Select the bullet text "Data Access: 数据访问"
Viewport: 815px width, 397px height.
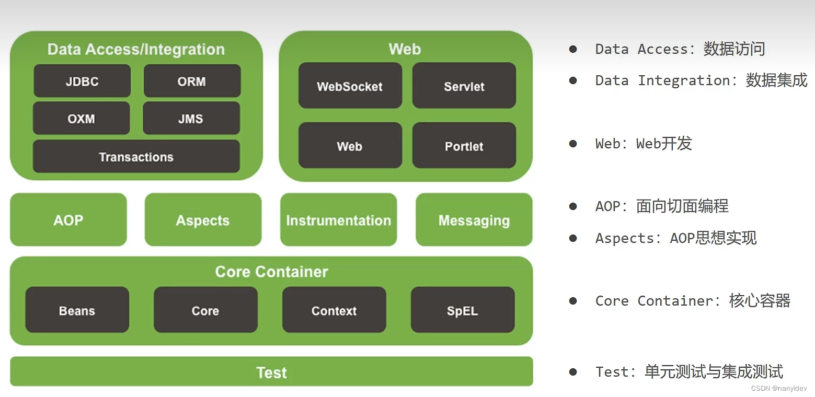(680, 49)
